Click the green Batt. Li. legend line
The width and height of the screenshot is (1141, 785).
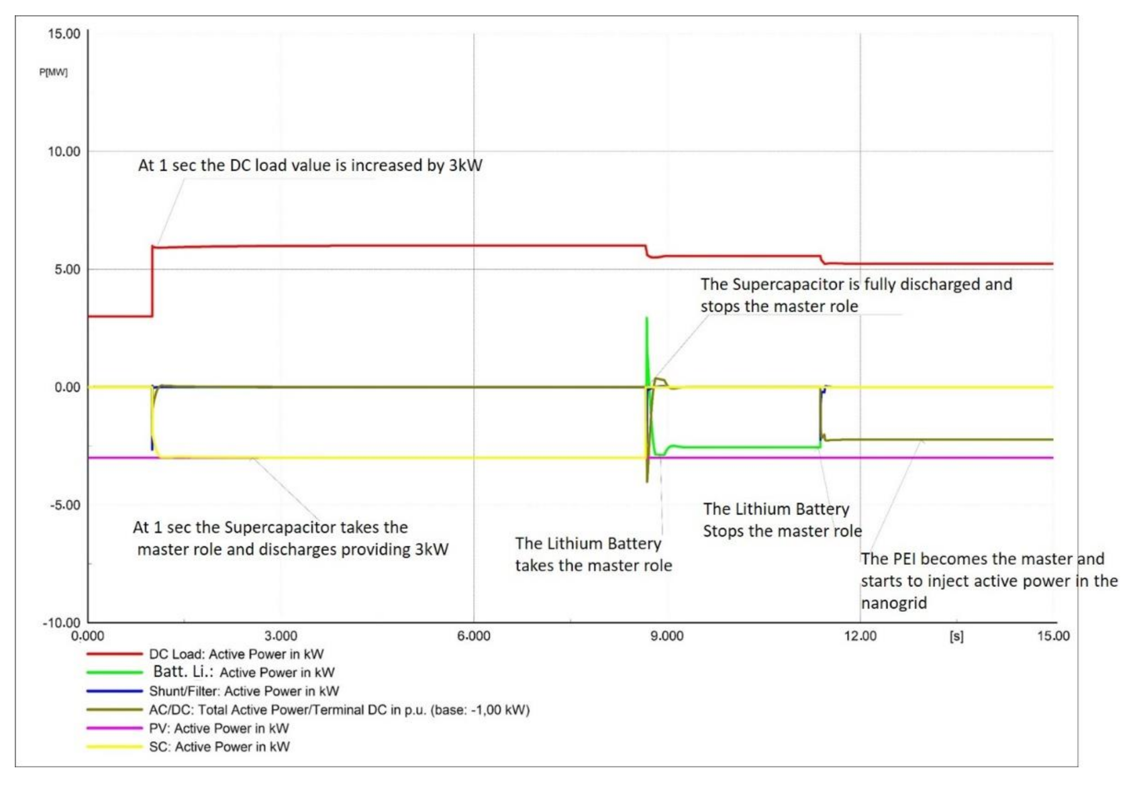coord(114,672)
